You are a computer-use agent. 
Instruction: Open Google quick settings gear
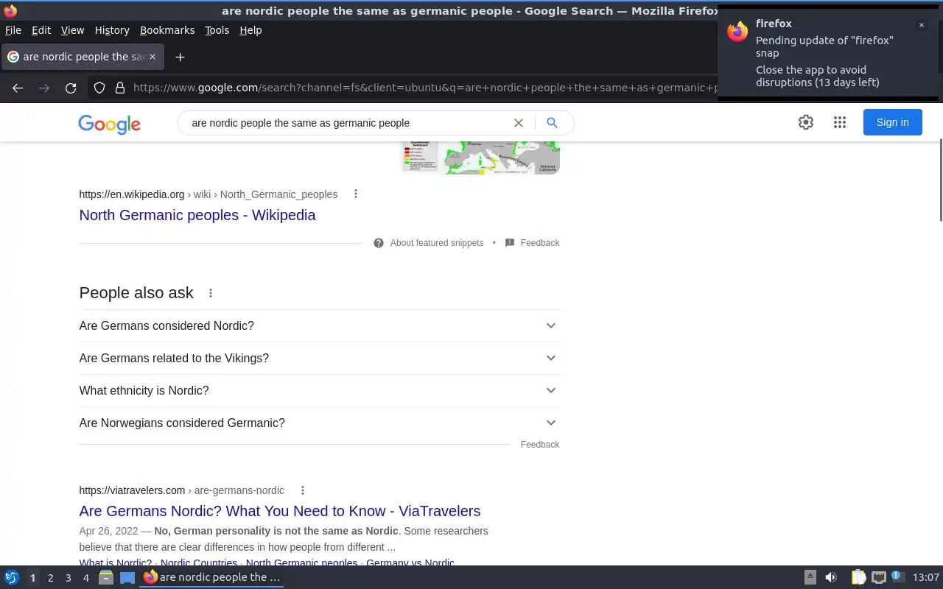click(x=806, y=122)
